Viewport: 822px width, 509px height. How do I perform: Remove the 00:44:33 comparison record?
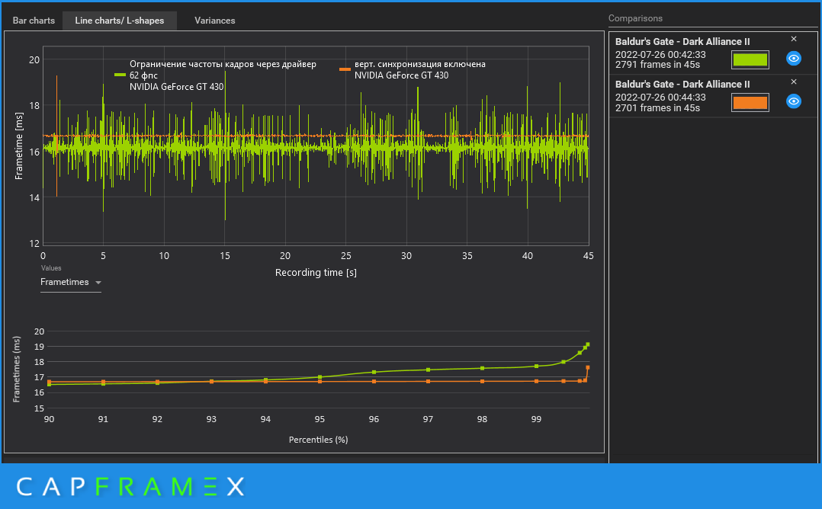coord(793,82)
